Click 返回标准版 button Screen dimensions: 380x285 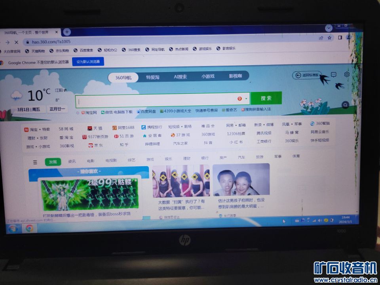click(307, 75)
